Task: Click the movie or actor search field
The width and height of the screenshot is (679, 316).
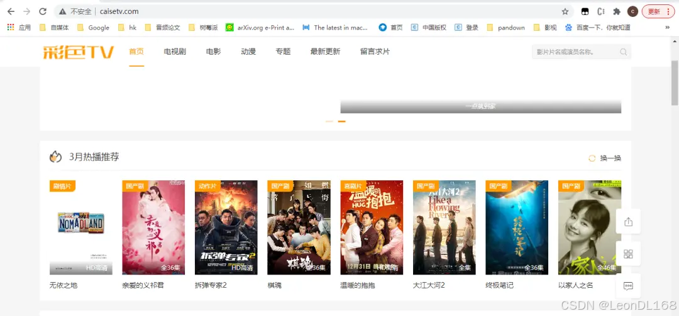Action: (581, 52)
